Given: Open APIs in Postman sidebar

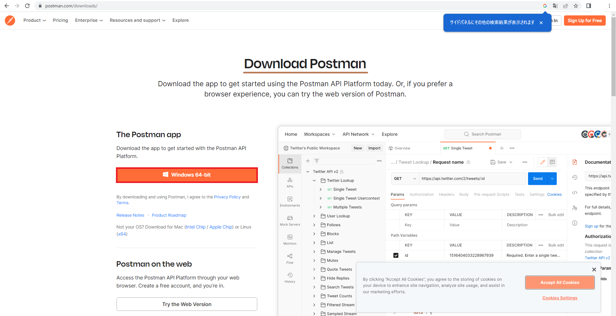Looking at the screenshot, I should [290, 183].
